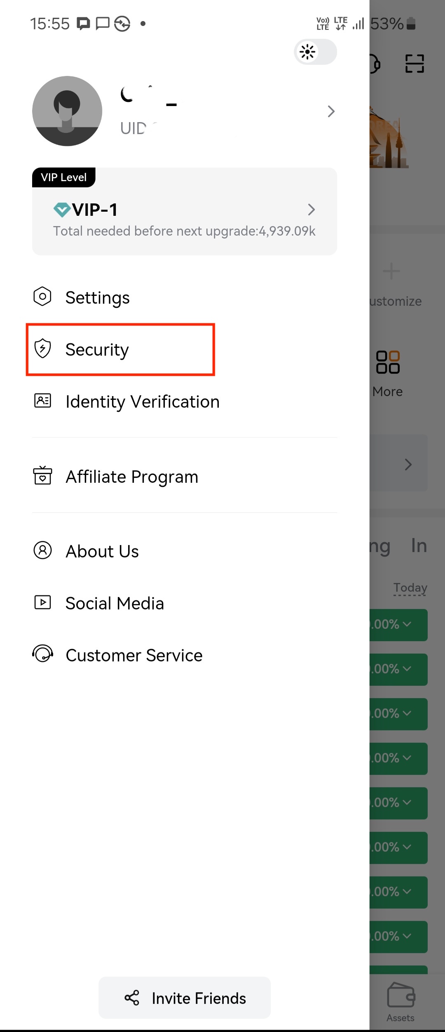Open the first 0.00% change dropdown

398,625
